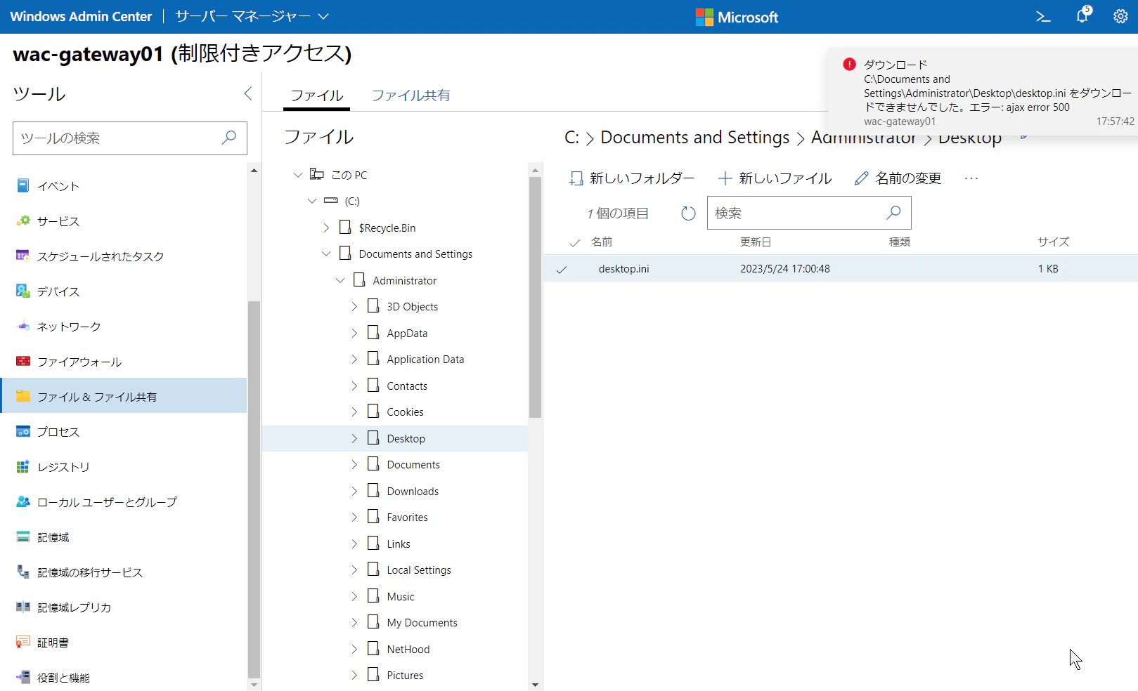Select the Favorites folder in tree
The height and width of the screenshot is (691, 1138).
407,518
